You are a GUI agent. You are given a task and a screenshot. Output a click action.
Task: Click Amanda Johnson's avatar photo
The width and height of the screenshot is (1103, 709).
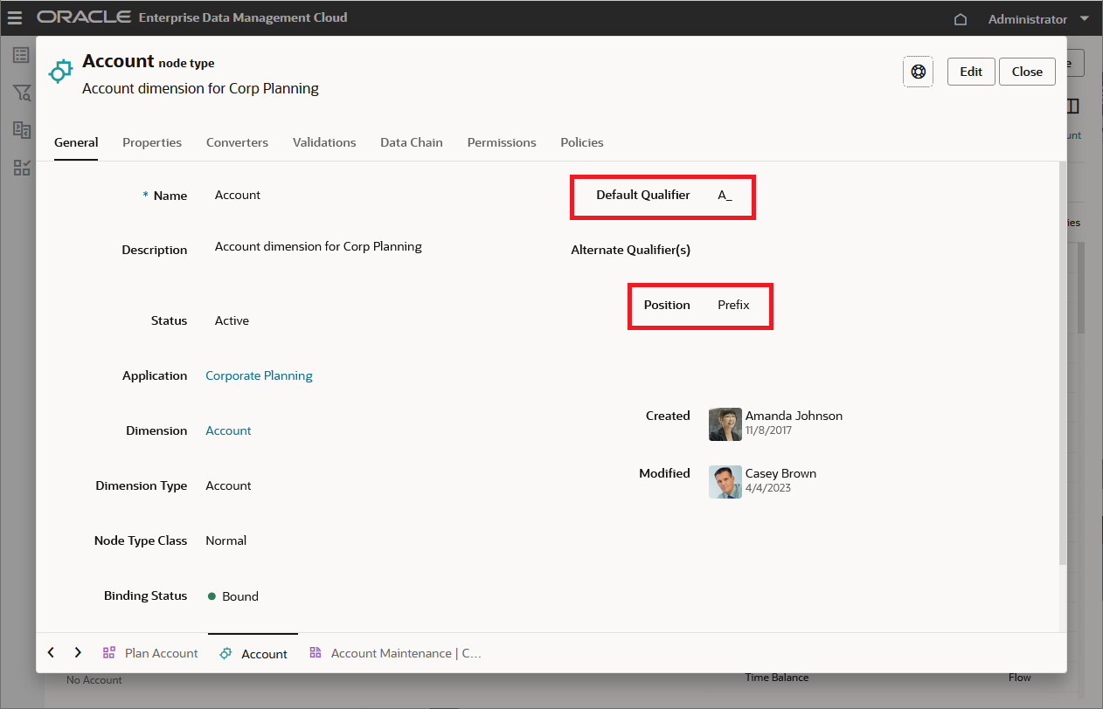725,423
